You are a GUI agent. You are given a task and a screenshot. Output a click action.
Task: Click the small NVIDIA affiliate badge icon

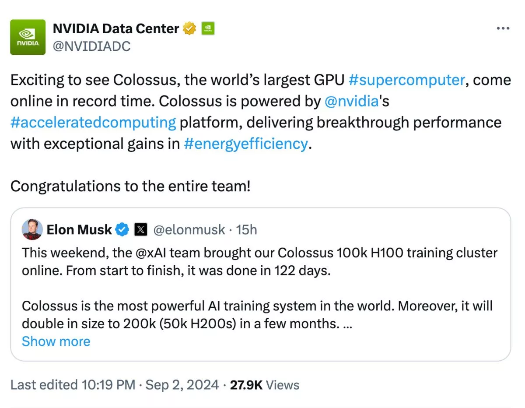[207, 29]
